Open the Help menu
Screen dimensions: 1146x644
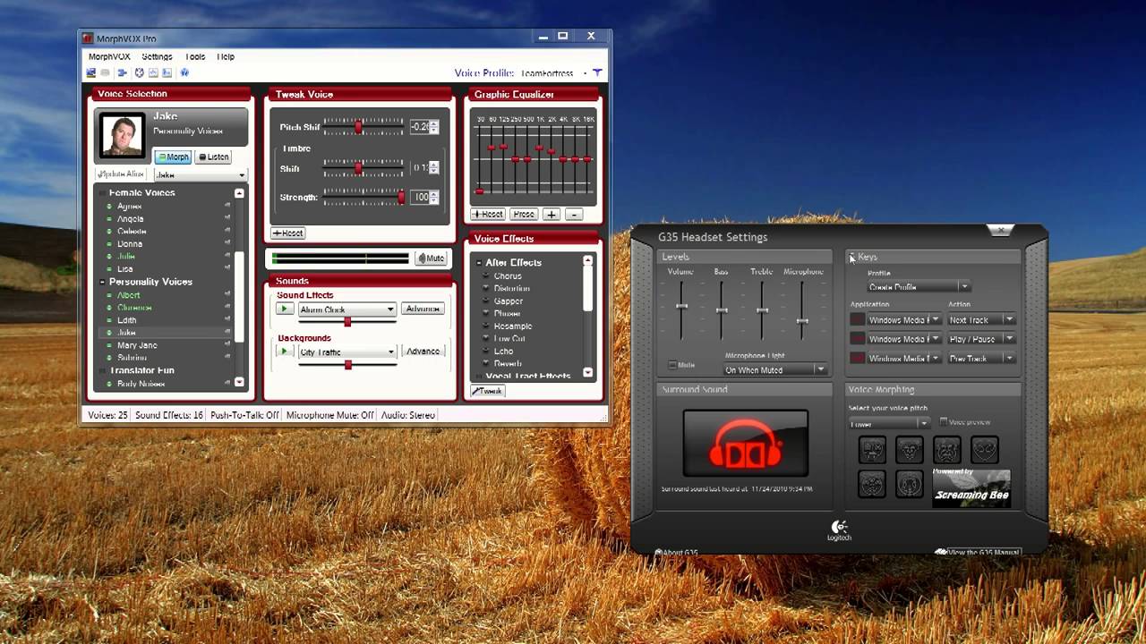226,56
